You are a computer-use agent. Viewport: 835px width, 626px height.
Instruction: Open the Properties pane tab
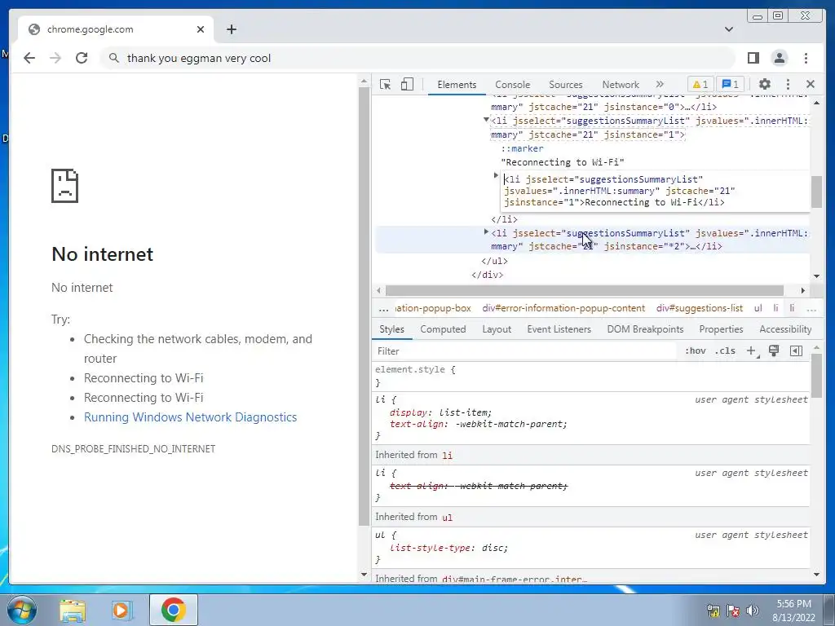coord(721,329)
